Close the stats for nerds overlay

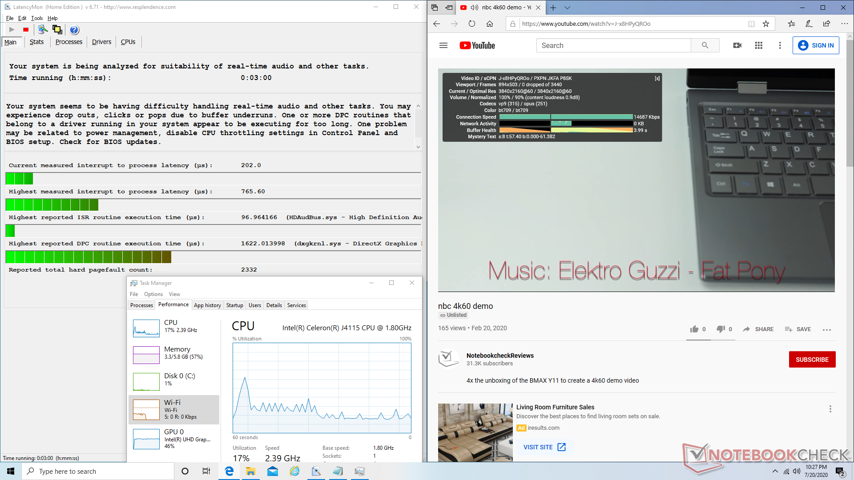(x=657, y=78)
